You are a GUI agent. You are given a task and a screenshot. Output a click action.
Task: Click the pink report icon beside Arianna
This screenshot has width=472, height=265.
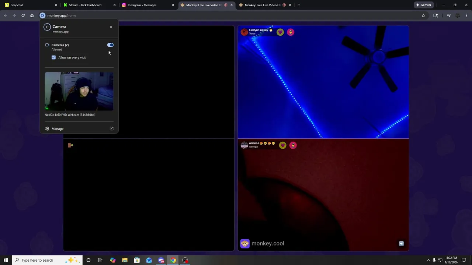click(x=293, y=145)
